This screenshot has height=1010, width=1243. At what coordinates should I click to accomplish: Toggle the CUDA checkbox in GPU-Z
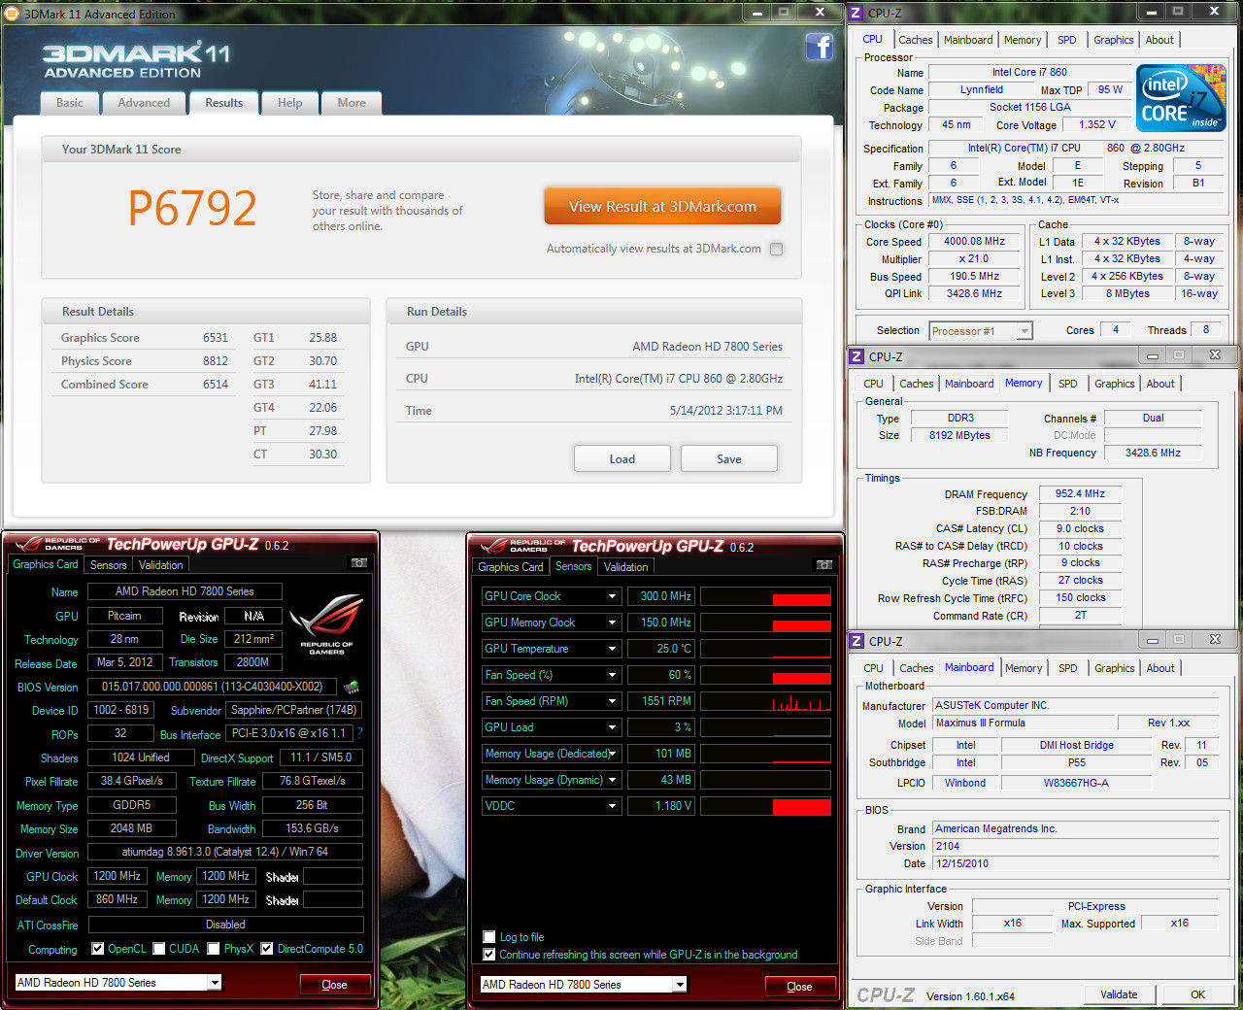[158, 949]
